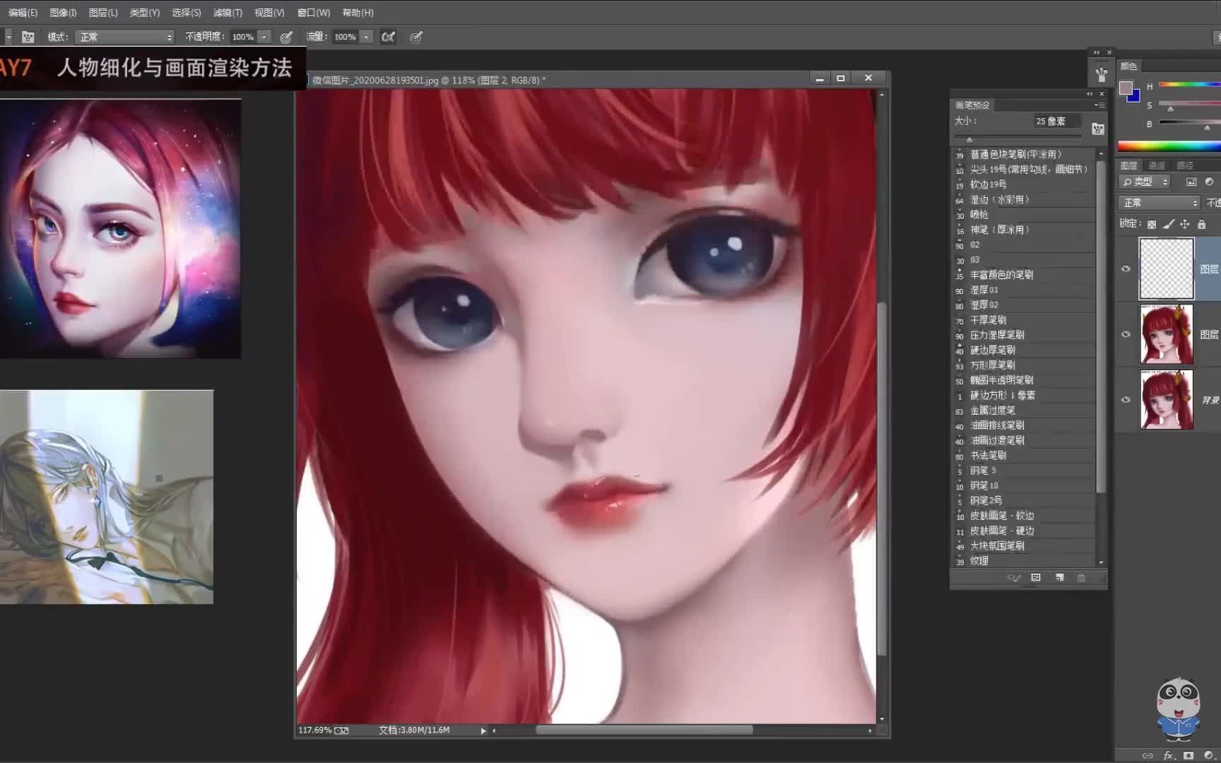Screen dimensions: 1221x763
Task: Click the status bar preview icon beside zoom percentage
Action: (x=341, y=731)
